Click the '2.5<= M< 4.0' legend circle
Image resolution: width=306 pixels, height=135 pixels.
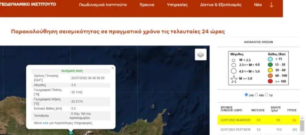[234, 65]
